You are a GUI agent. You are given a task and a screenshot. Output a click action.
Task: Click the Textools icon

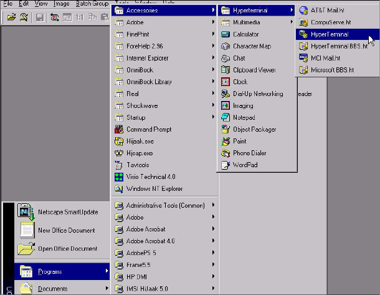pos(119,165)
